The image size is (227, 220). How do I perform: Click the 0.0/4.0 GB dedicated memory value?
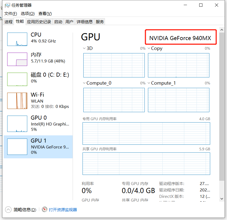(138, 191)
